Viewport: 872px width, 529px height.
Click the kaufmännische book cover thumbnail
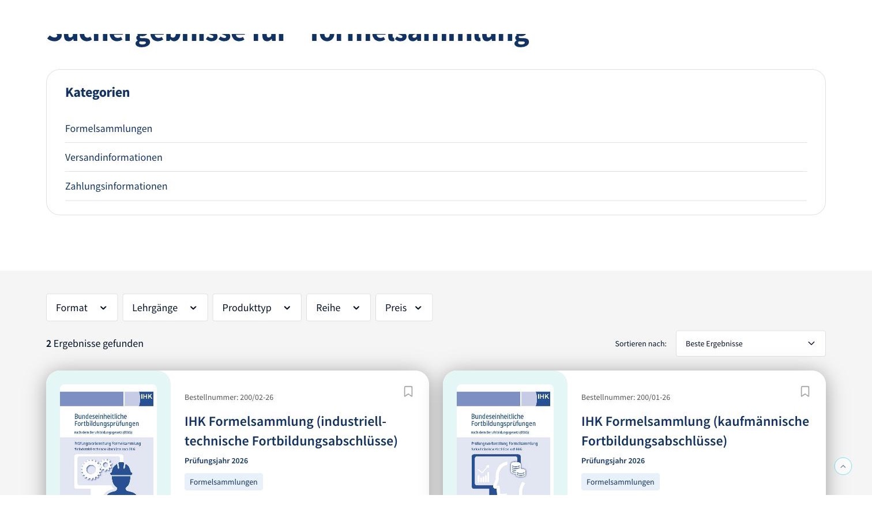point(505,440)
